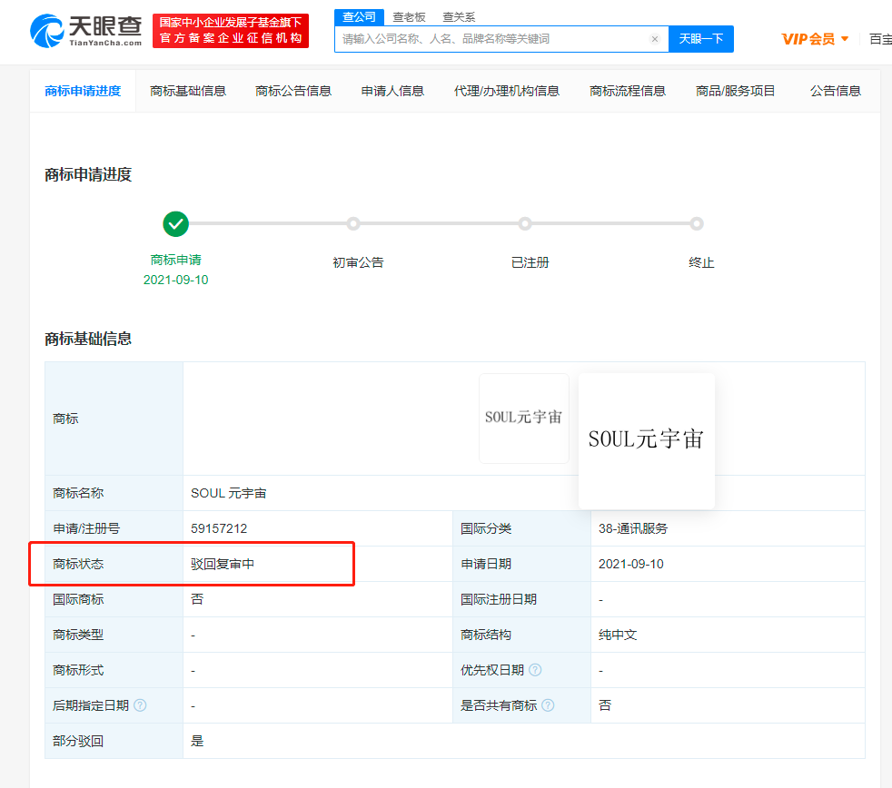Click the class value 38-通讯服务
The width and height of the screenshot is (892, 788).
coord(633,528)
